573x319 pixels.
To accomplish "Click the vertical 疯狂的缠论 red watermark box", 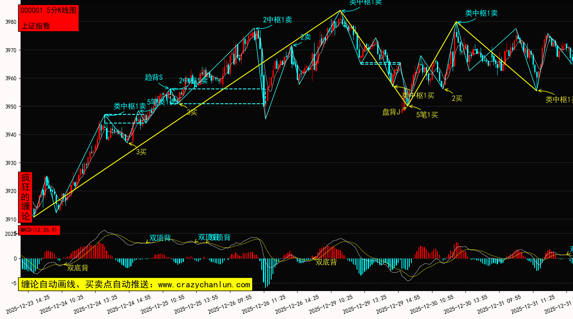I will 26,197.
